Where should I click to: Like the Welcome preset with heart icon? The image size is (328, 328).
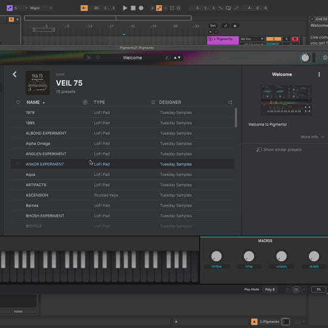(98, 58)
